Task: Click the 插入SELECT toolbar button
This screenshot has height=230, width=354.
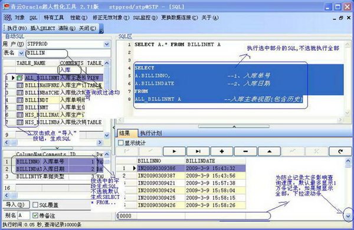Action: point(42,28)
